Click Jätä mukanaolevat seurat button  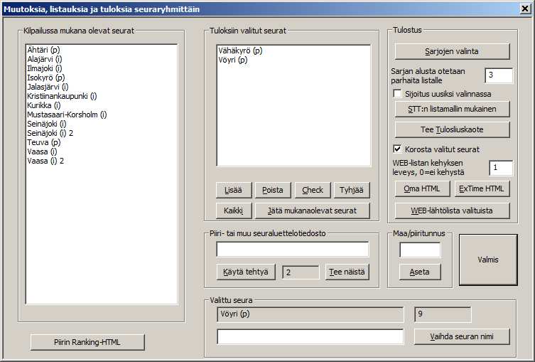pyautogui.click(x=313, y=211)
